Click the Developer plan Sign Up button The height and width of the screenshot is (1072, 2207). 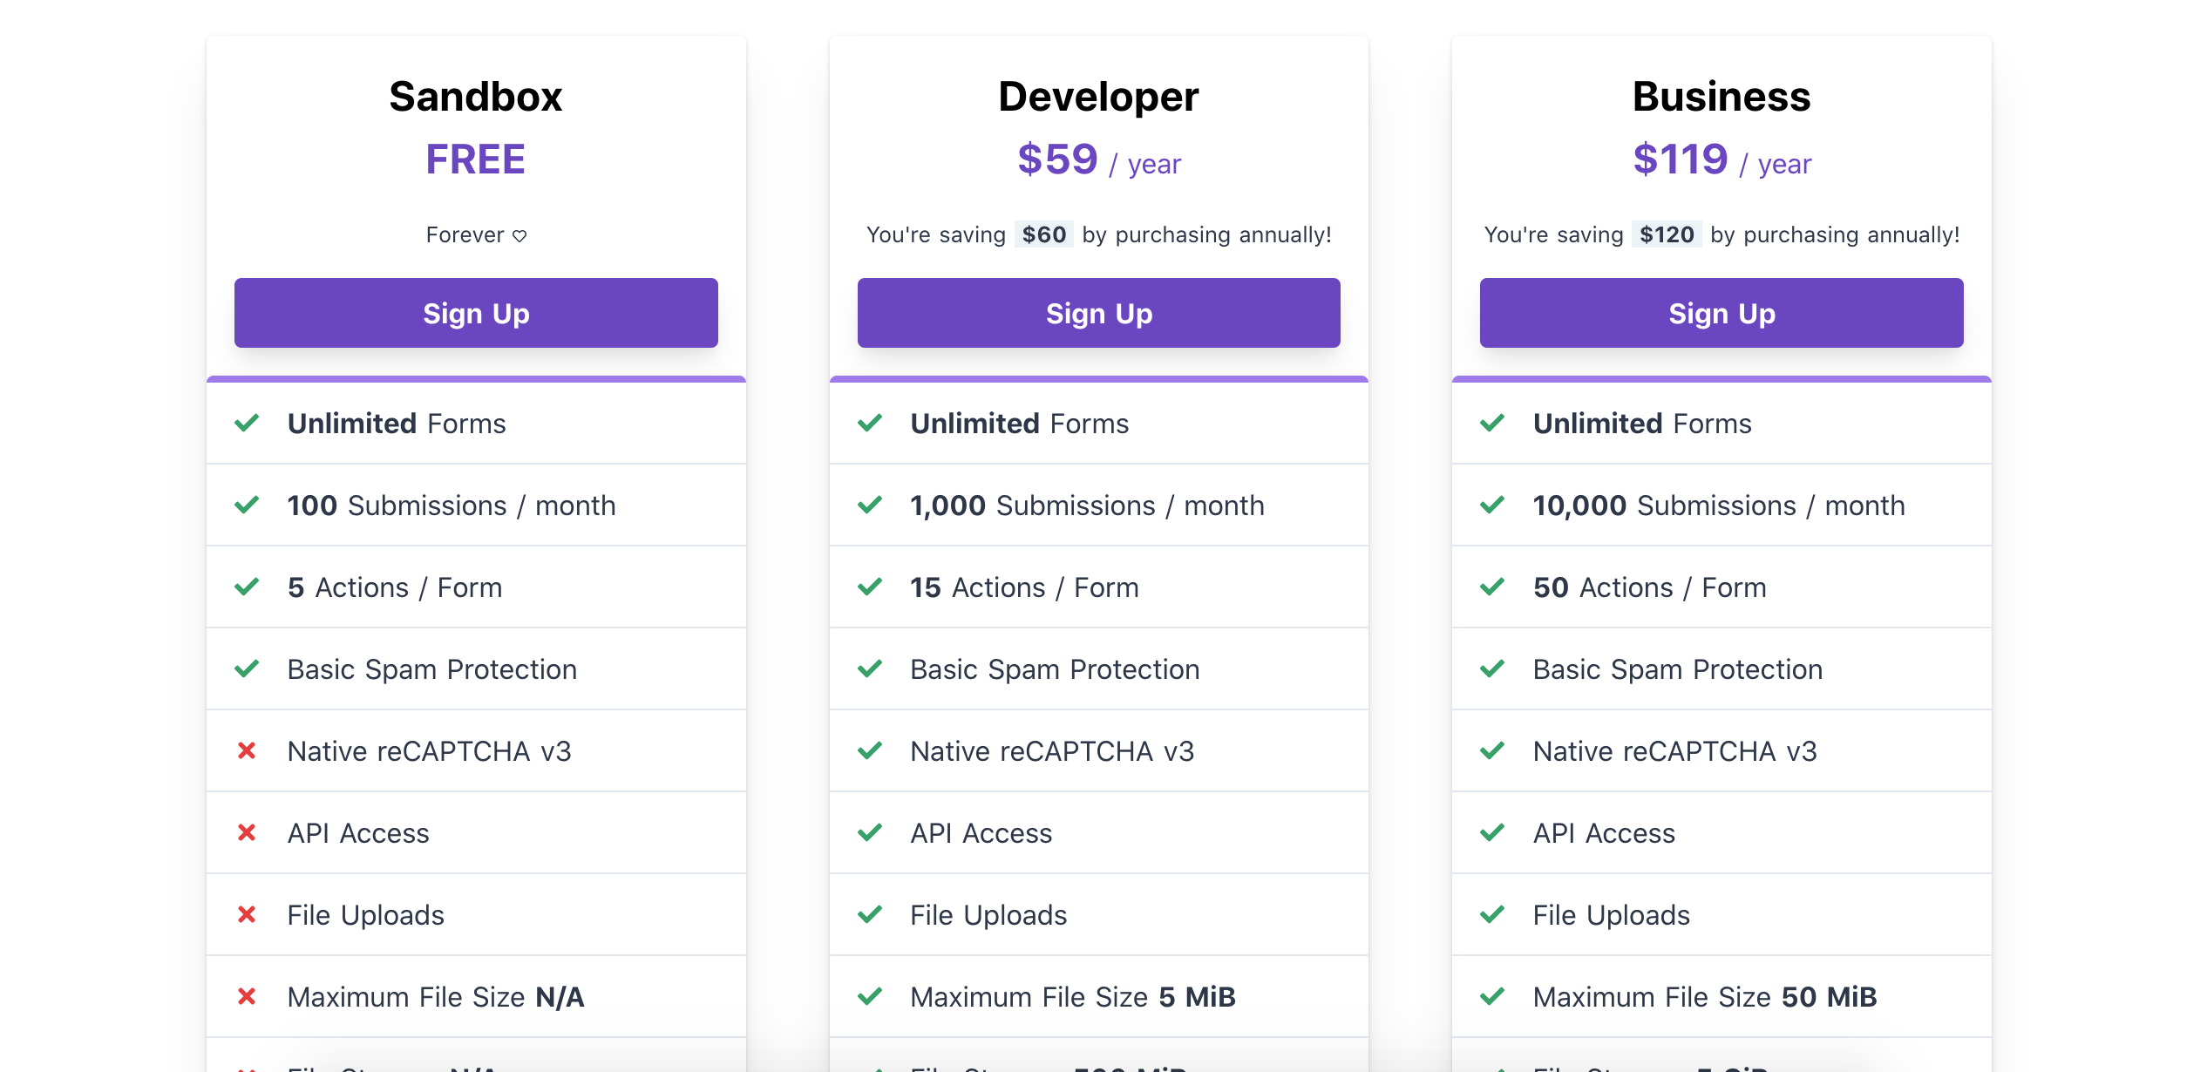click(x=1098, y=313)
